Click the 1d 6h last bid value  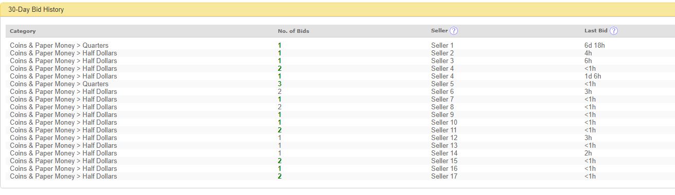[x=593, y=76]
